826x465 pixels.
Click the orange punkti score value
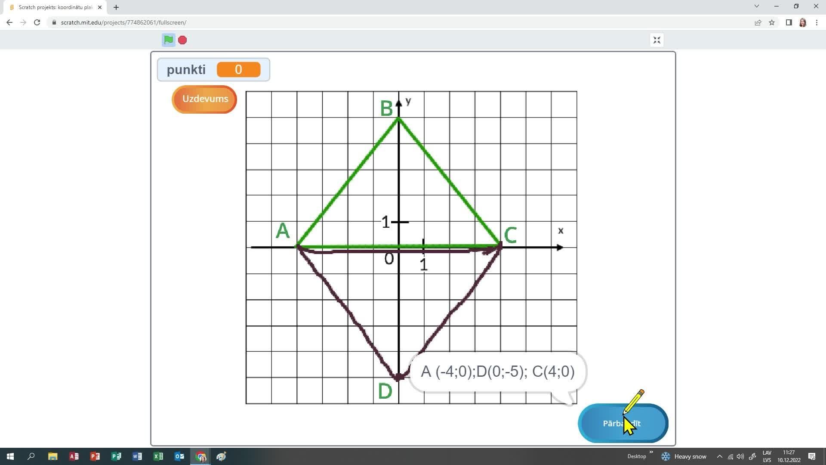238,70
